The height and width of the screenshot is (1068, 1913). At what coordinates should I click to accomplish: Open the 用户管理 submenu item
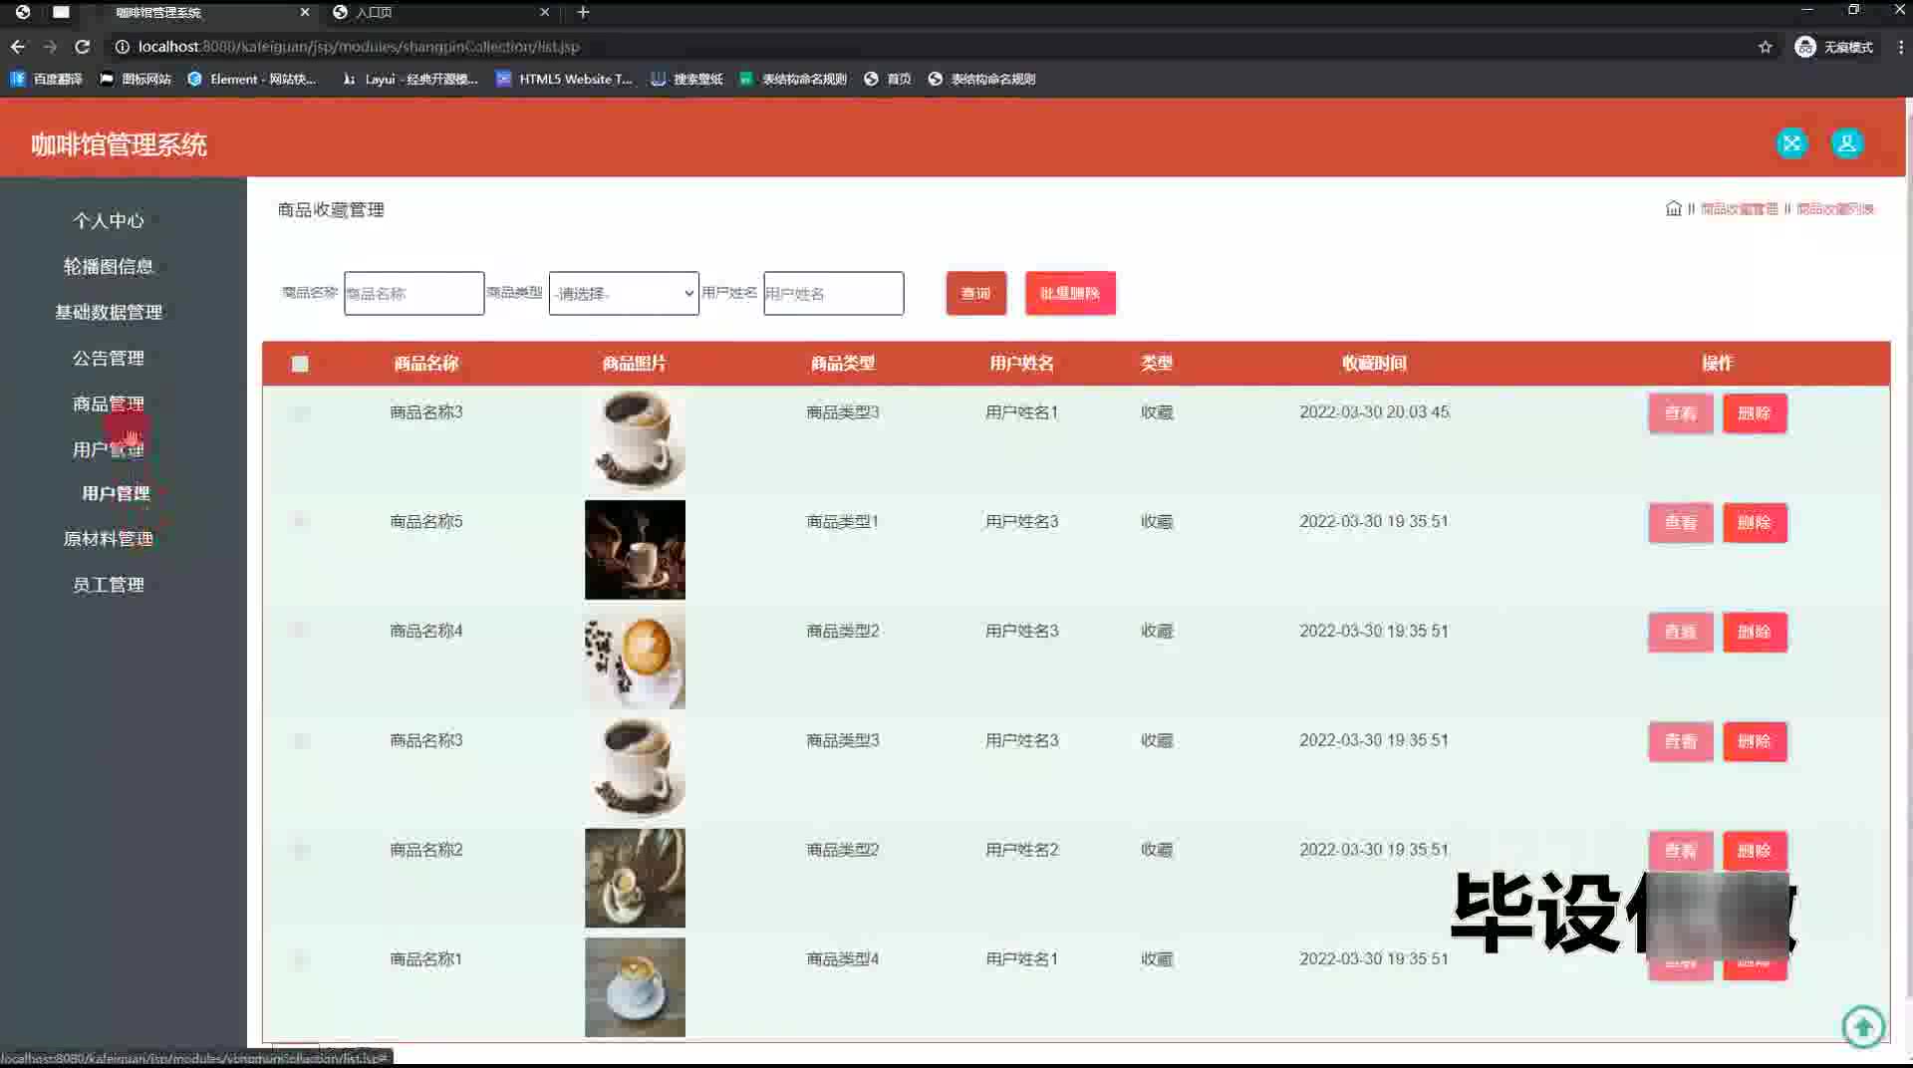(116, 493)
